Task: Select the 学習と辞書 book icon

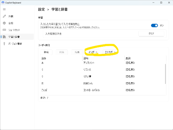Action: tap(4, 37)
